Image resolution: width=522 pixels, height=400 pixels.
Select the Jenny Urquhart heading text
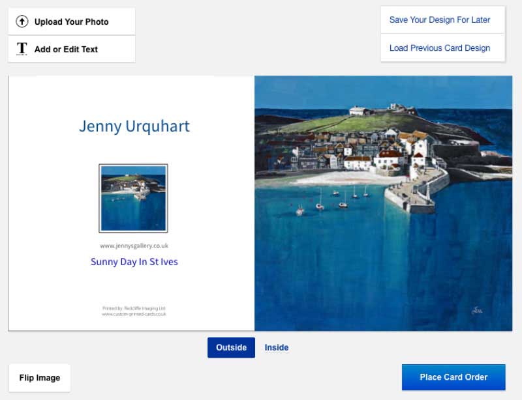(x=134, y=126)
